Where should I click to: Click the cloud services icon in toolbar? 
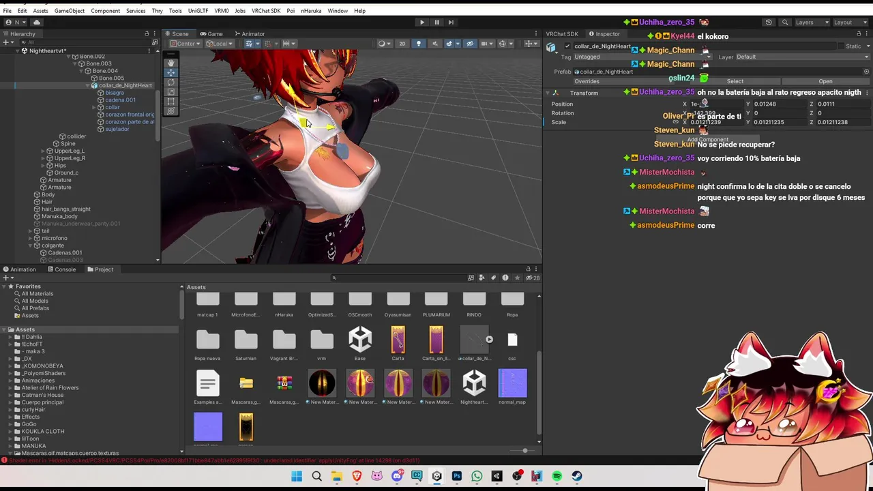coord(37,22)
